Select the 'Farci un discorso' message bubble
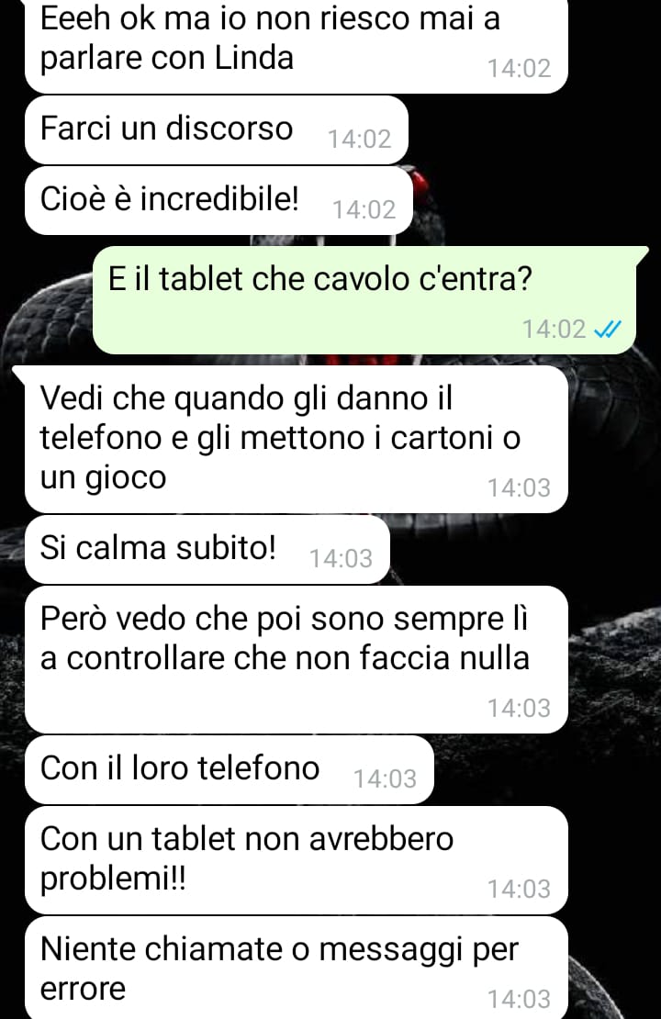The height and width of the screenshot is (1019, 661). (217, 130)
